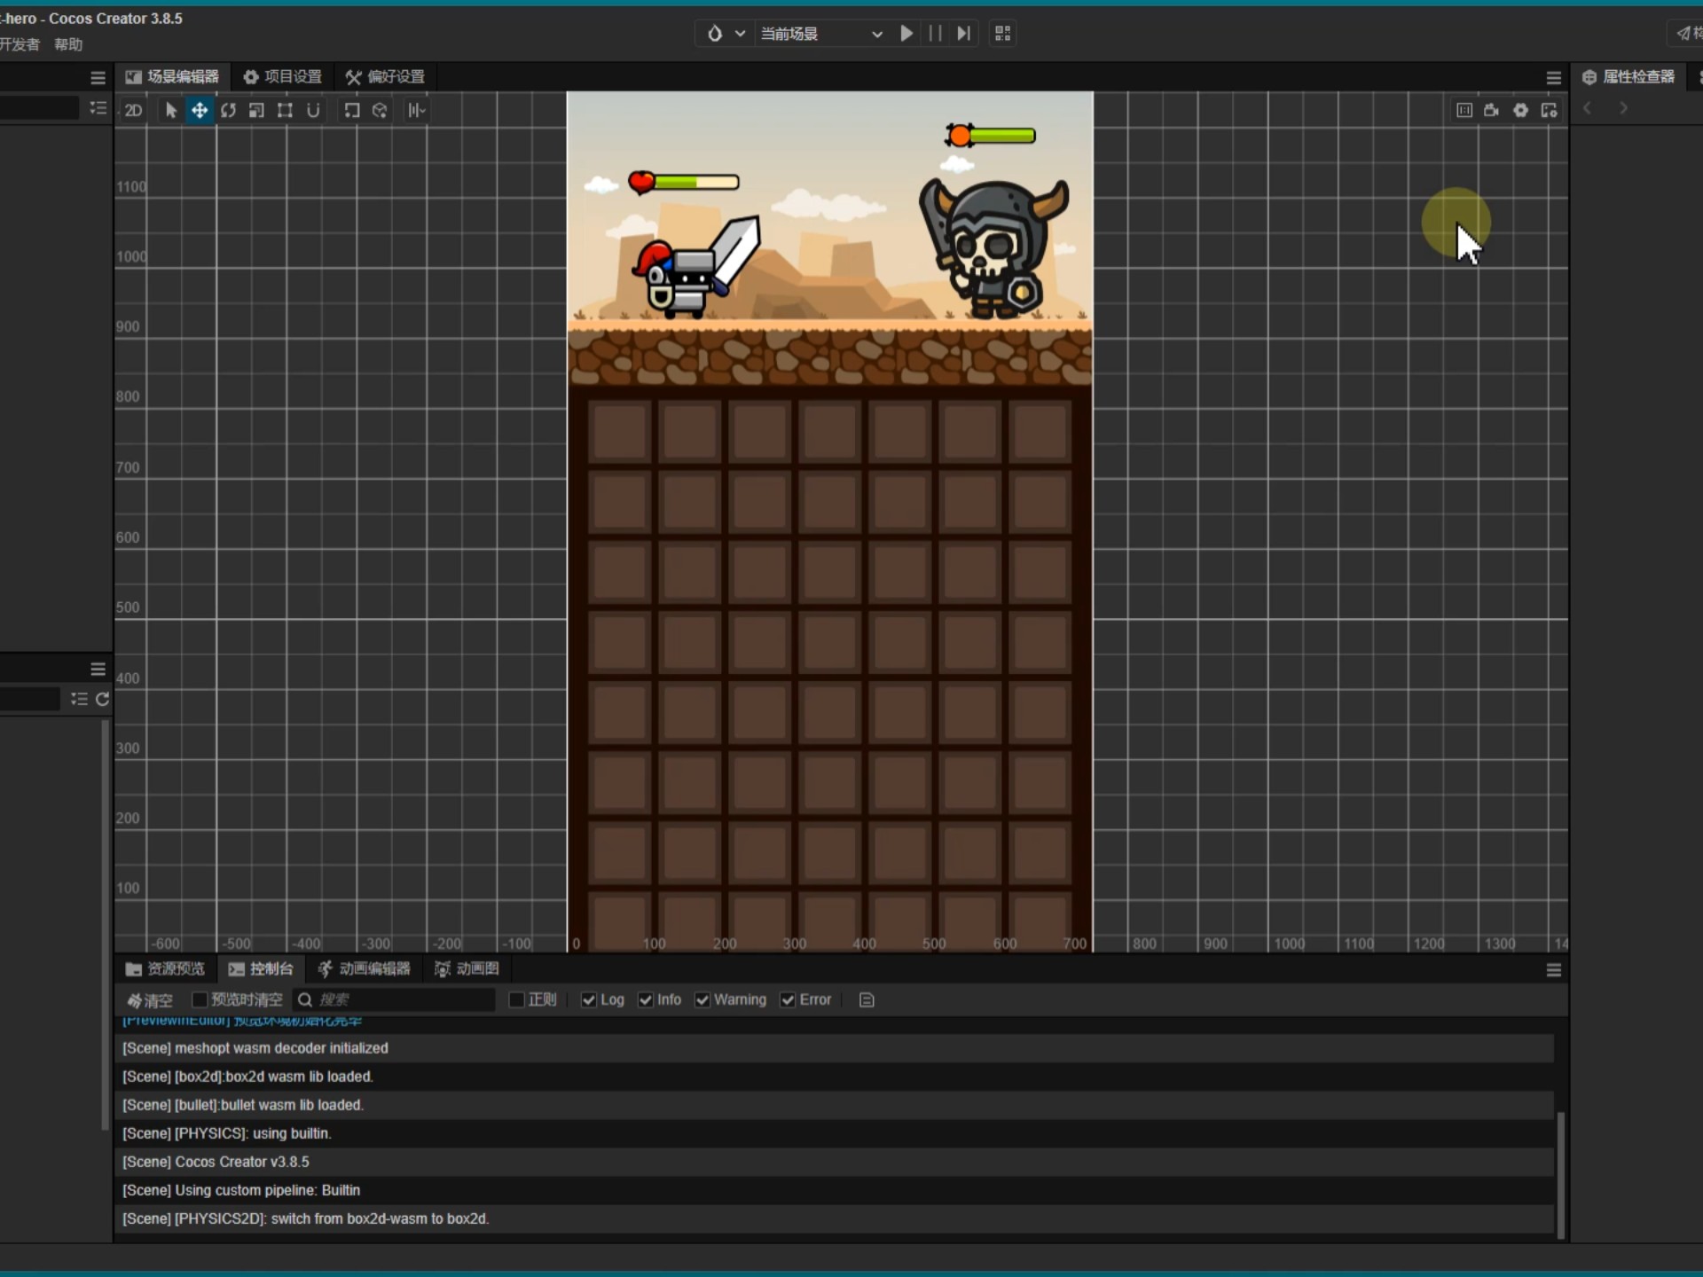Image resolution: width=1703 pixels, height=1277 pixels.
Task: Click the build/publish paper-plane button
Action: (1685, 34)
